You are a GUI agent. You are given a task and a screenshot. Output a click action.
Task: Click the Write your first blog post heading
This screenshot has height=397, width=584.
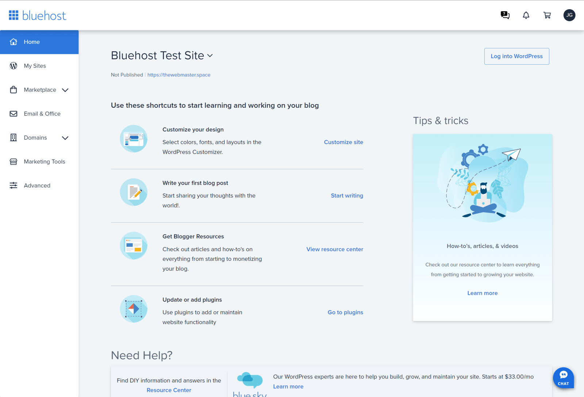click(195, 183)
